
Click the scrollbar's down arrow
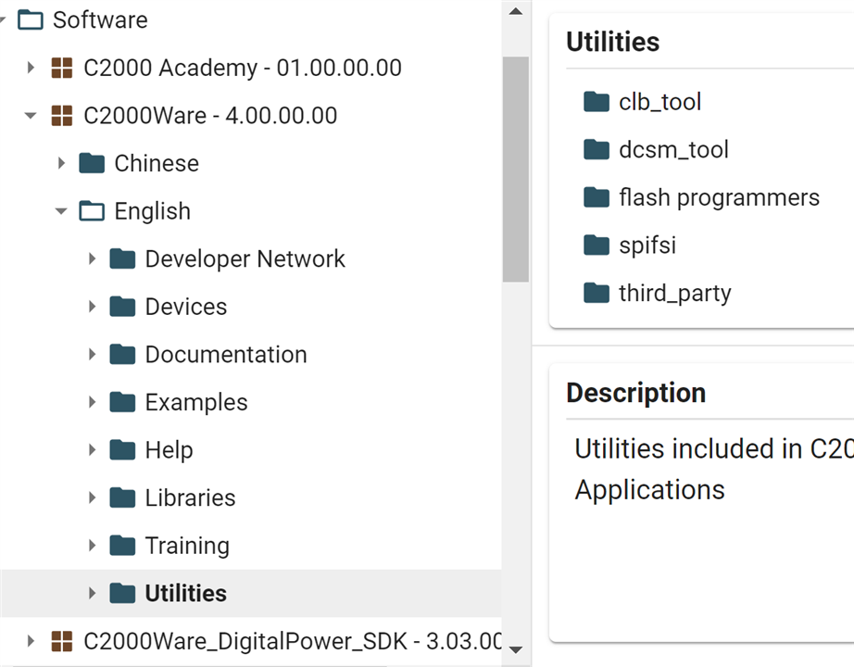point(516,649)
